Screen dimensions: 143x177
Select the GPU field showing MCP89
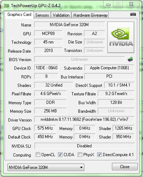pos(48,34)
